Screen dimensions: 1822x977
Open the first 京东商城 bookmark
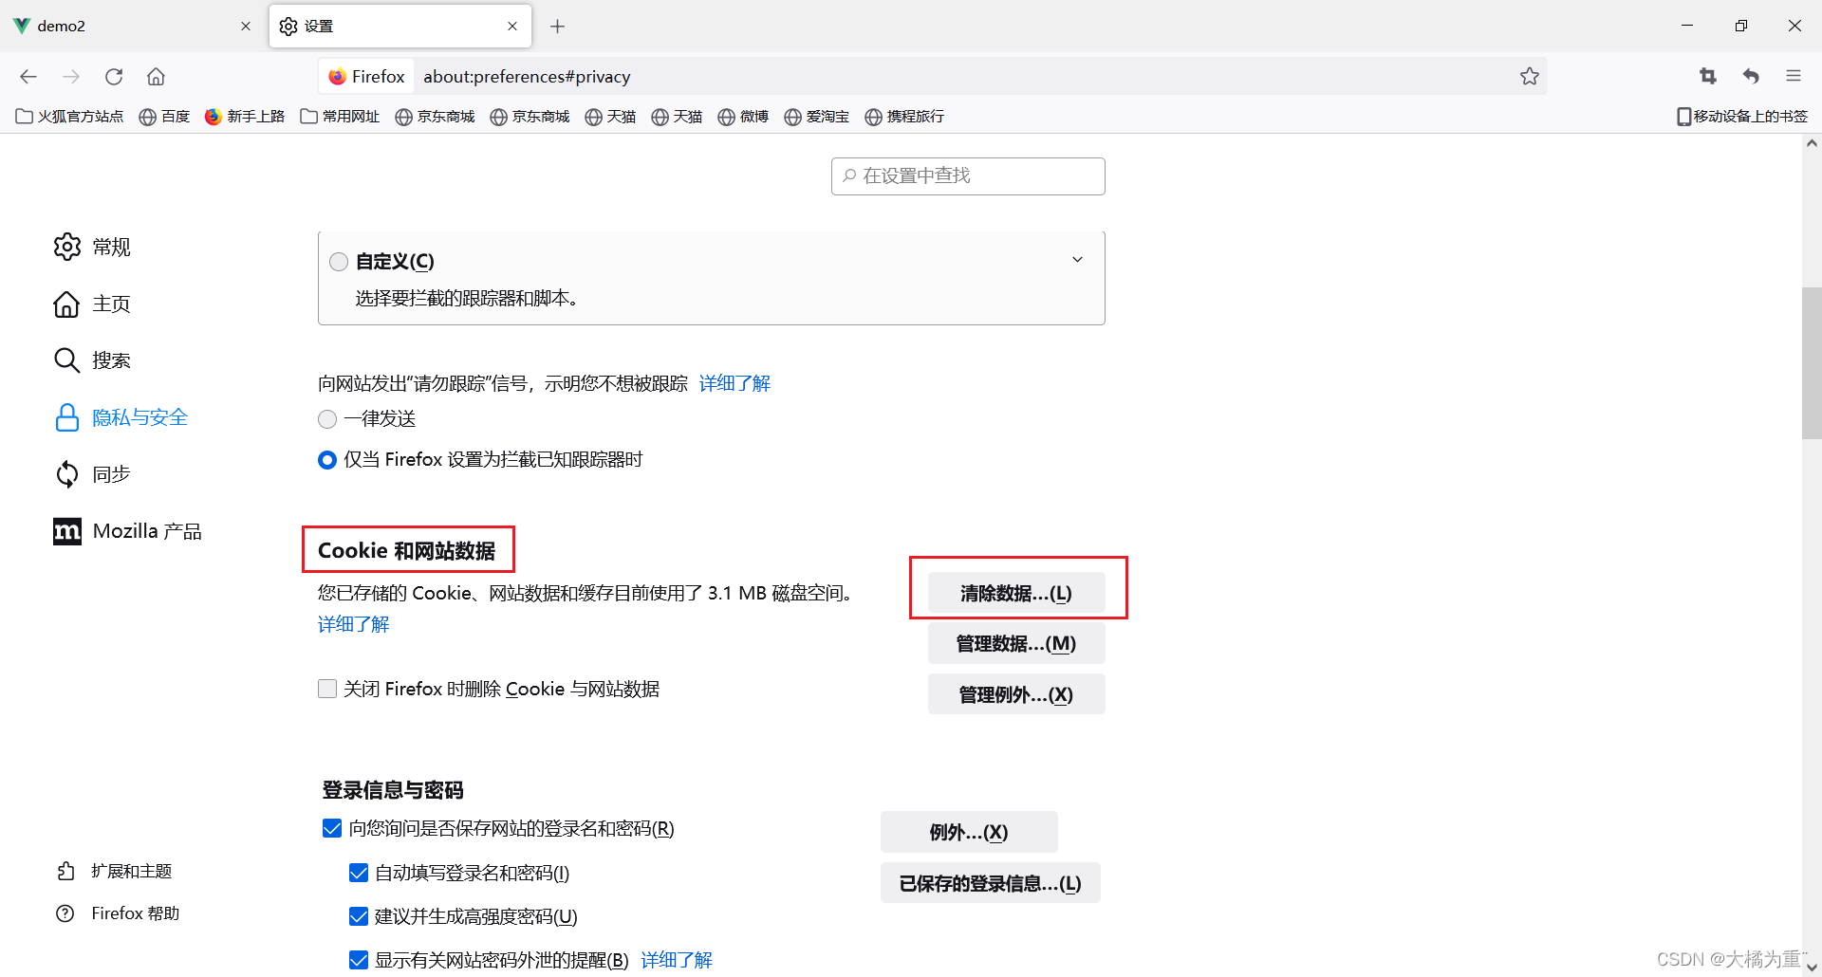[436, 117]
